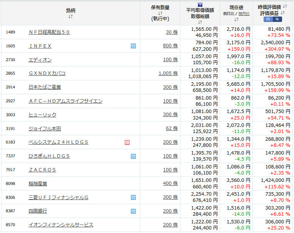This screenshot has height=233, width=294.
Task: Click the calendar icon for 三菱UFJフィナンシャルG
Action: tap(133, 197)
